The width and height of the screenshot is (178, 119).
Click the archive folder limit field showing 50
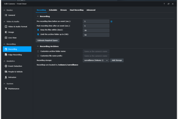(96, 35)
